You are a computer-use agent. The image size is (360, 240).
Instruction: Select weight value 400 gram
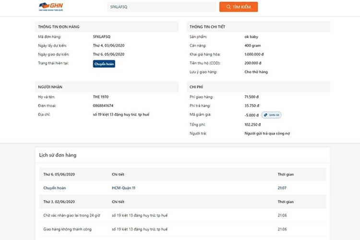(x=252, y=46)
